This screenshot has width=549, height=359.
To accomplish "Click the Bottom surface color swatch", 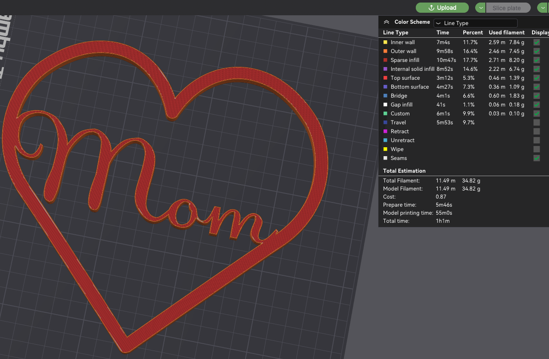I will tap(385, 87).
